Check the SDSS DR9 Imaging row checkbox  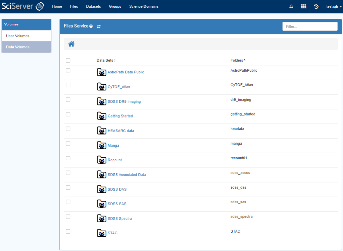click(68, 100)
